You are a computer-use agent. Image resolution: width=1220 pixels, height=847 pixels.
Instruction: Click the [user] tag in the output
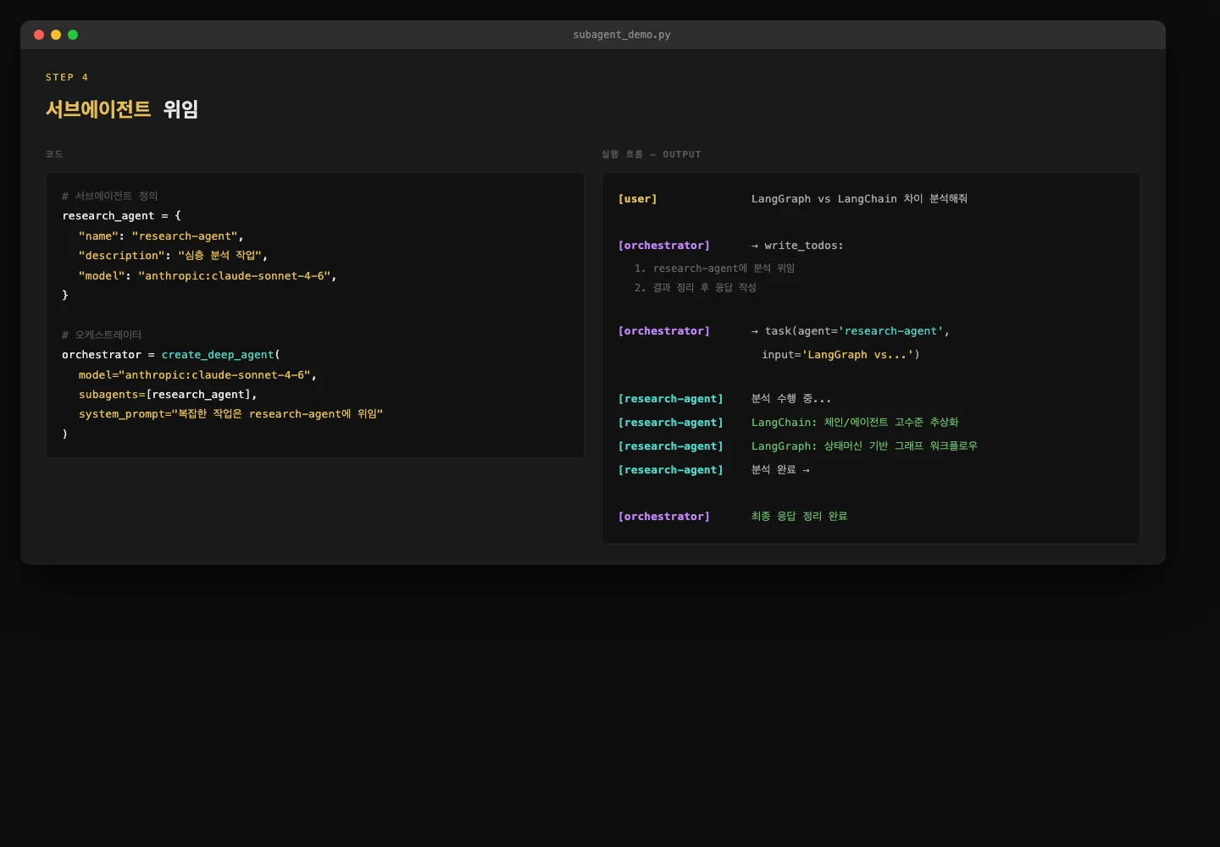pyautogui.click(x=637, y=199)
